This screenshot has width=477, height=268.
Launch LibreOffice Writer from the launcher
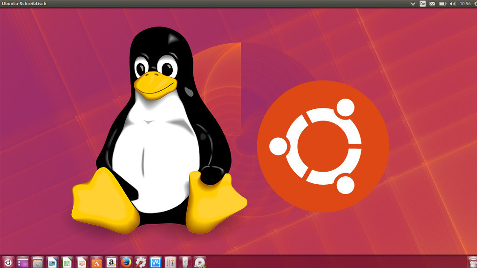click(53, 262)
